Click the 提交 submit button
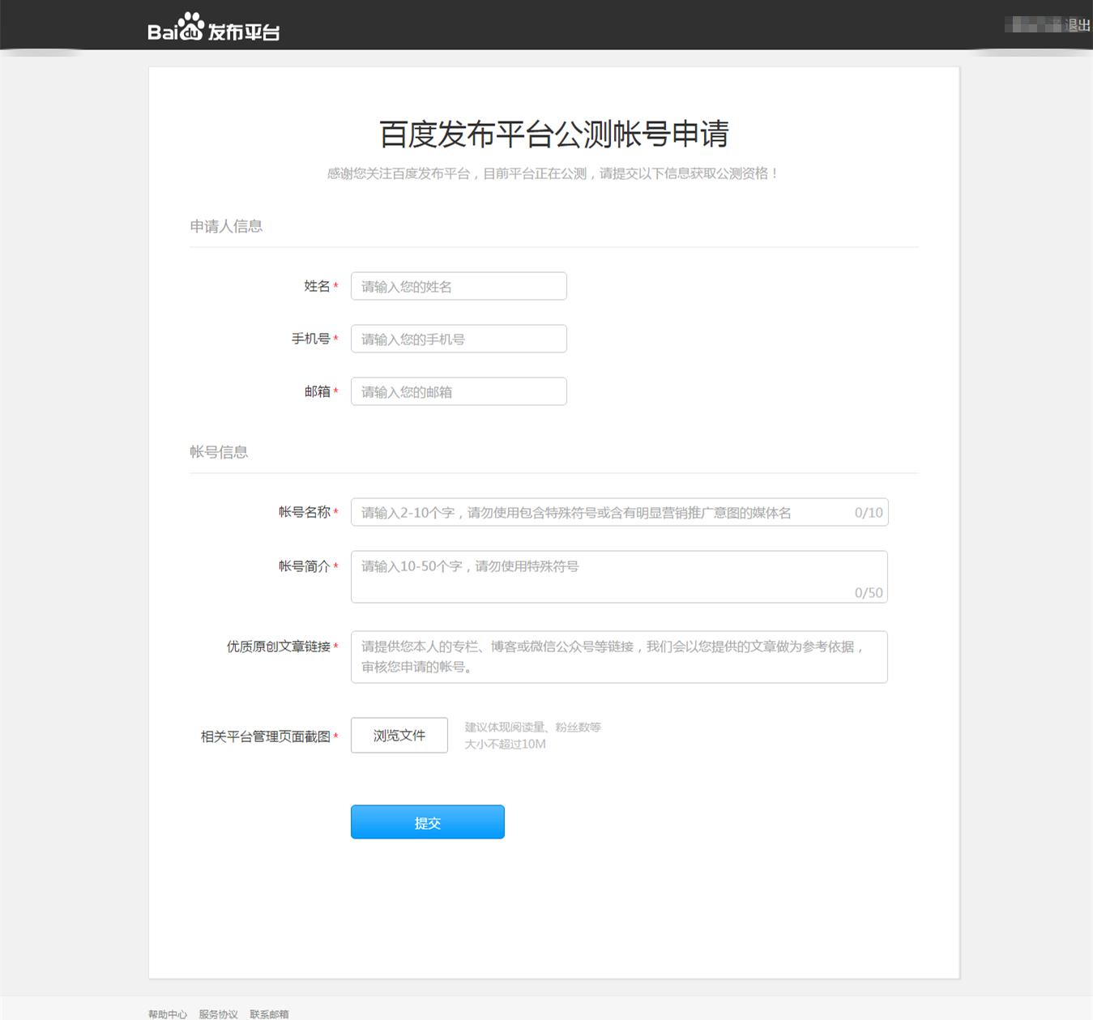The width and height of the screenshot is (1093, 1020). coord(427,822)
